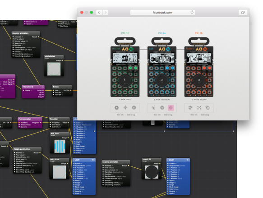Select the Switch patch title
This screenshot has width=263, height=198.
pos(55,87)
